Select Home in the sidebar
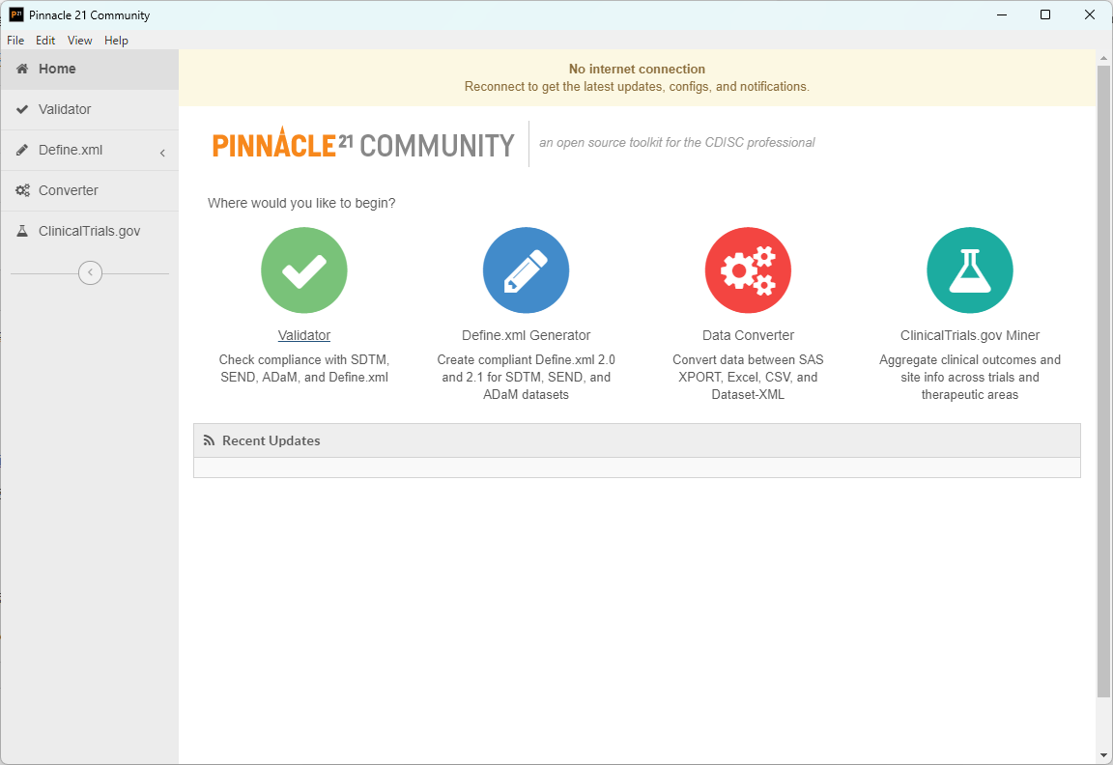Image resolution: width=1113 pixels, height=765 pixels. pyautogui.click(x=90, y=69)
